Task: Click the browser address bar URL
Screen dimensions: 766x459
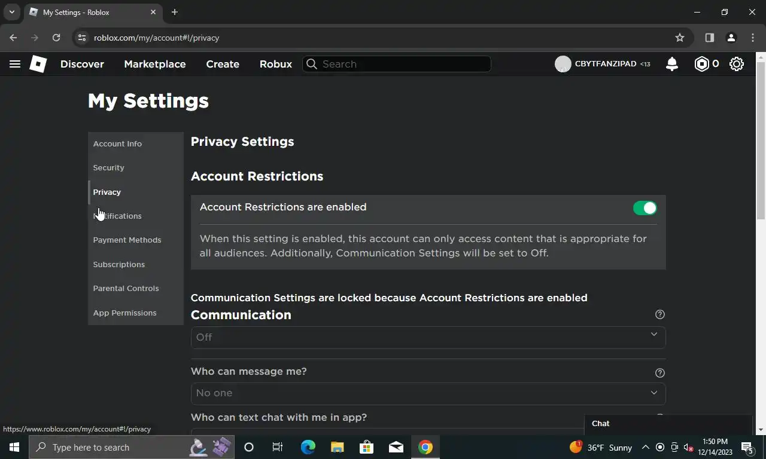Action: pos(157,38)
